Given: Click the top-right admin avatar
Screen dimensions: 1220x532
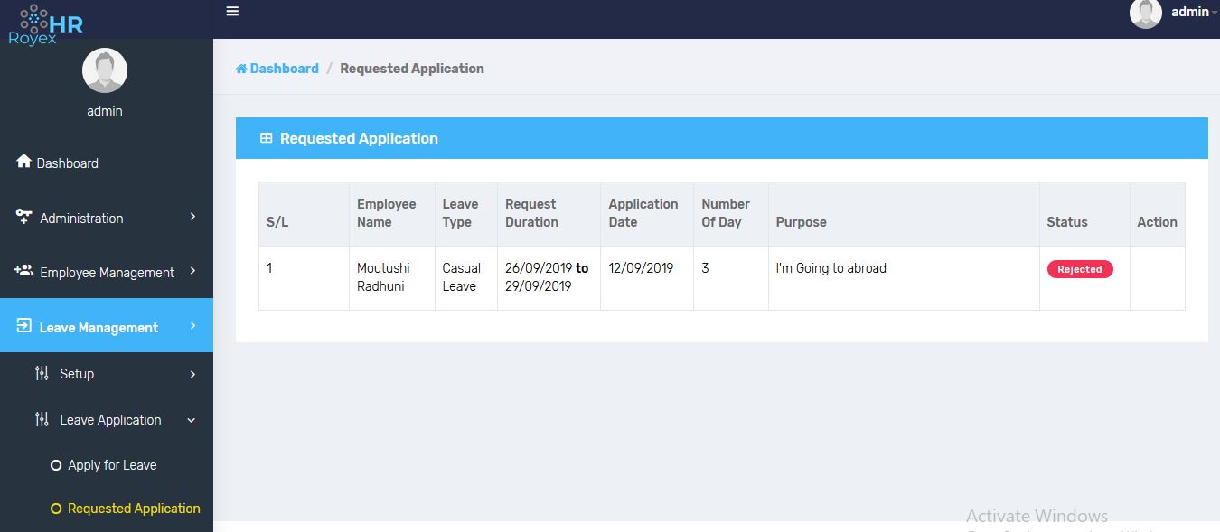Looking at the screenshot, I should click(1145, 13).
